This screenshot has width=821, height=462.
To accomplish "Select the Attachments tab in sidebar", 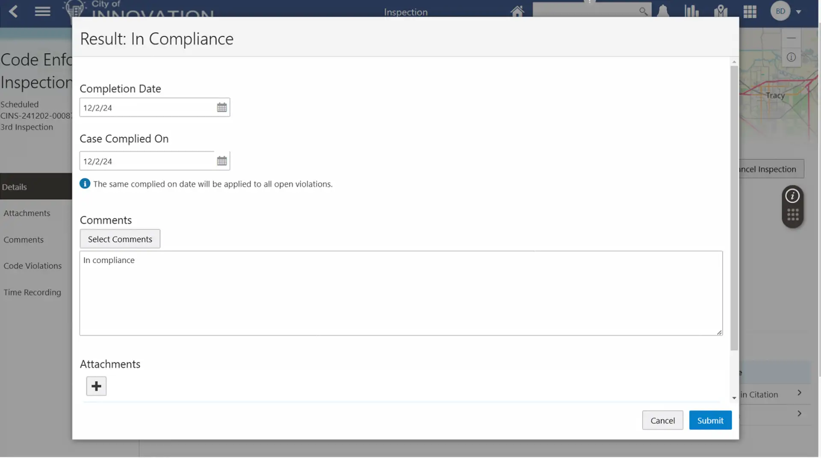I will point(27,213).
